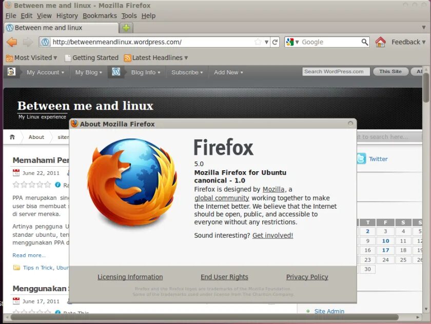Image resolution: width=431 pixels, height=324 pixels.
Task: Click the horizontal scrollbar thumb
Action: click(x=205, y=317)
